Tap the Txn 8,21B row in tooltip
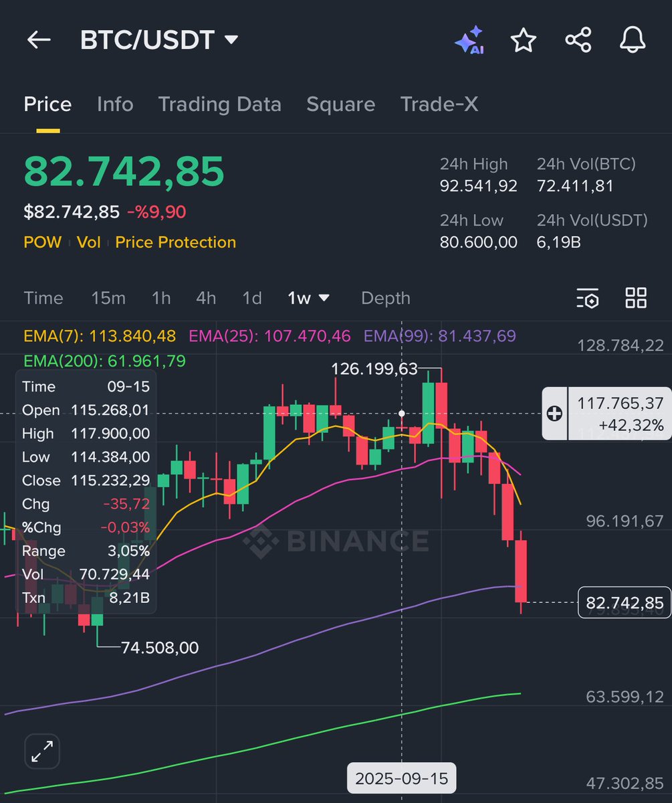This screenshot has width=672, height=803. pyautogui.click(x=86, y=598)
